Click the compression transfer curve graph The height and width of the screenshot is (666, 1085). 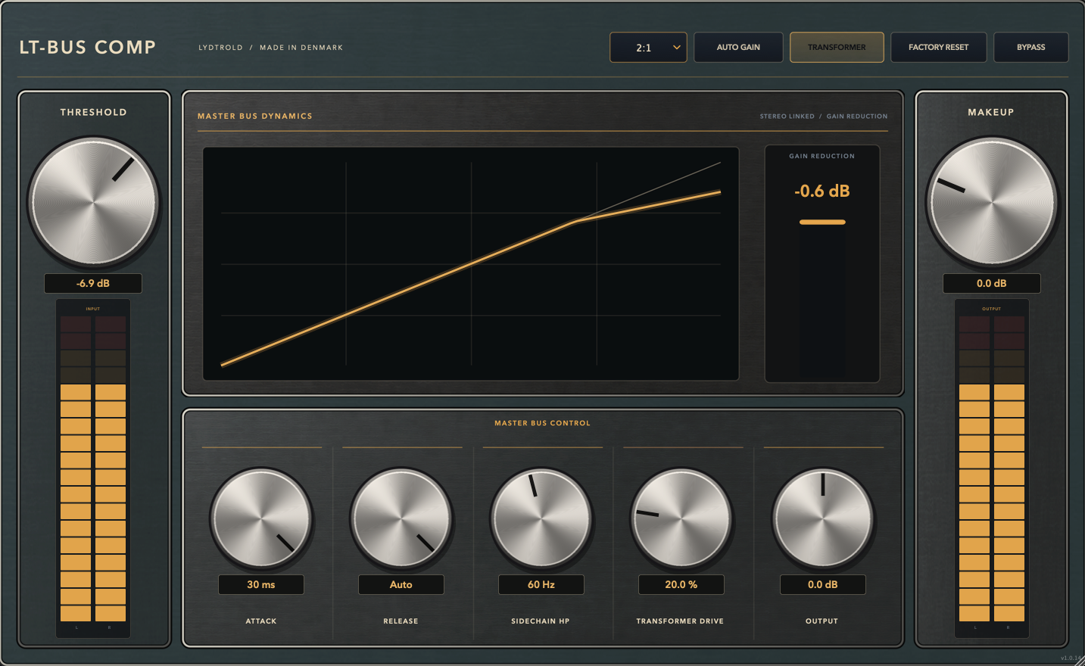coord(471,263)
